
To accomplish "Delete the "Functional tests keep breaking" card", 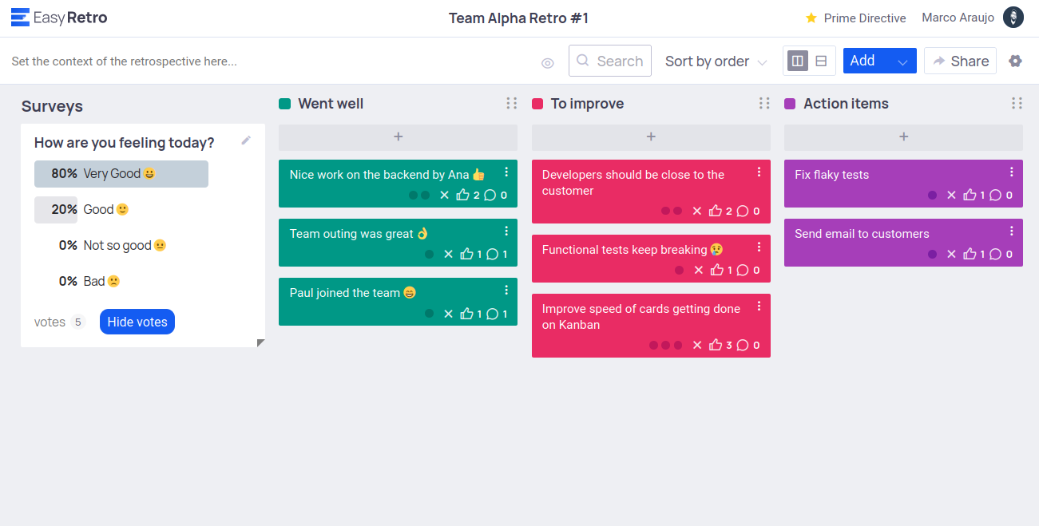I will pyautogui.click(x=698, y=270).
